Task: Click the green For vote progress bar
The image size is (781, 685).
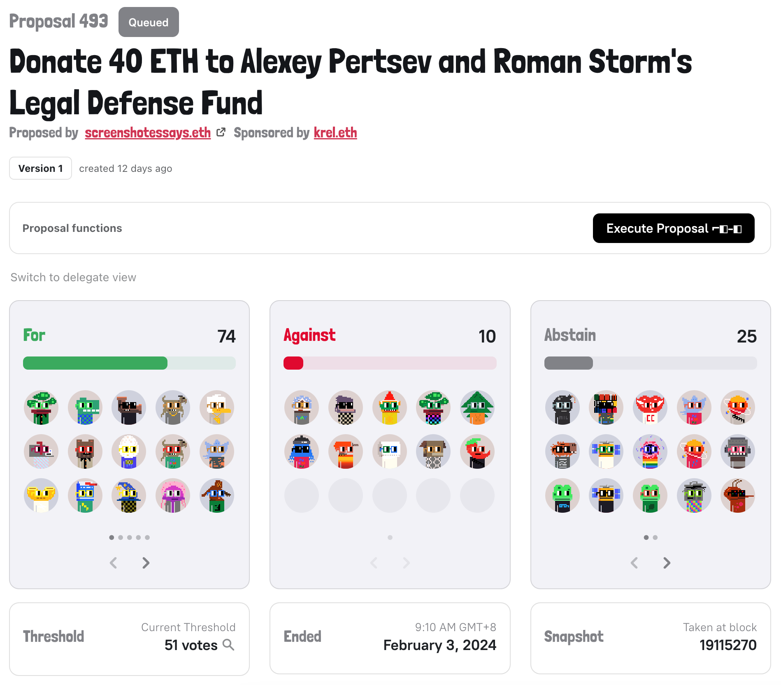Action: 95,363
